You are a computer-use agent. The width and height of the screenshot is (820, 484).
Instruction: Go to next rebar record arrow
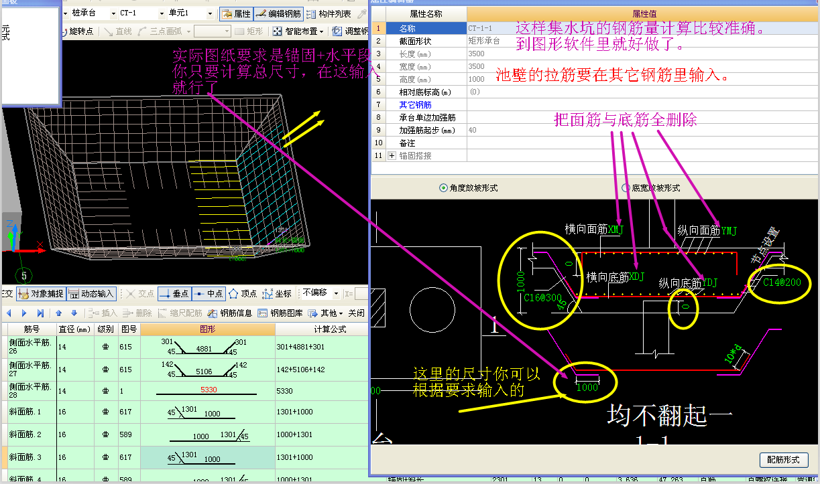(24, 313)
